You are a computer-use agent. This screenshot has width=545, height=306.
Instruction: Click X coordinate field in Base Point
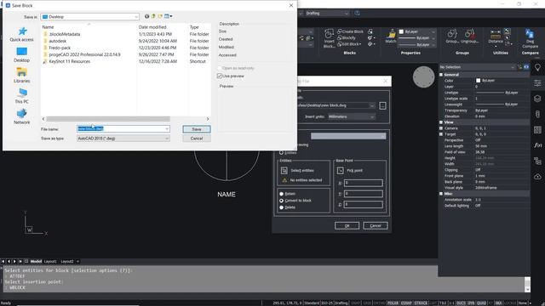tap(364, 183)
